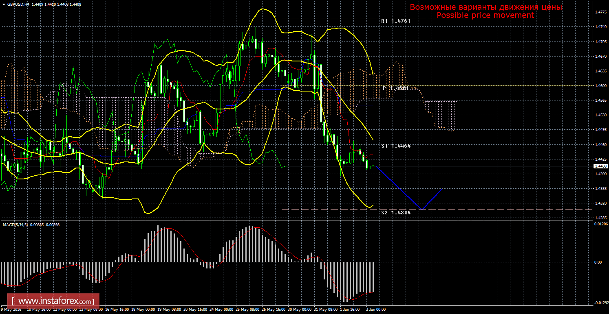This screenshot has height=314, width=609.
Task: Select the R1 1.4761 resistance label
Action: click(395, 21)
